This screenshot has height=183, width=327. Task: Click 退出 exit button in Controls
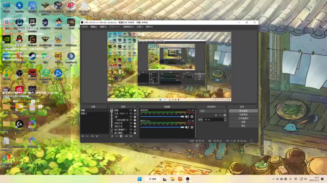coord(243,126)
